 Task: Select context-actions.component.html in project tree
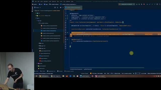50,26
